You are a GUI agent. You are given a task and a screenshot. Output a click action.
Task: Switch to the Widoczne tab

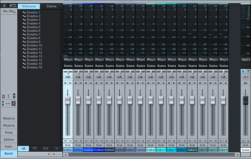(29, 6)
